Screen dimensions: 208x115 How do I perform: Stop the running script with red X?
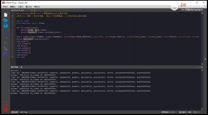coord(6,110)
